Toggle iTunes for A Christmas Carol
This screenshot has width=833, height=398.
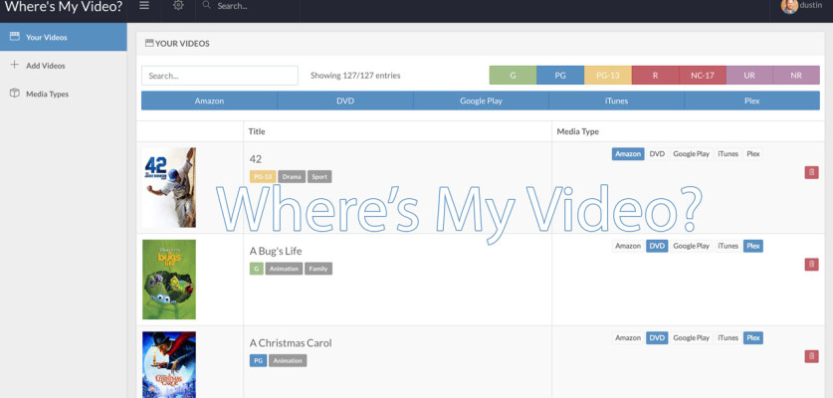(728, 337)
